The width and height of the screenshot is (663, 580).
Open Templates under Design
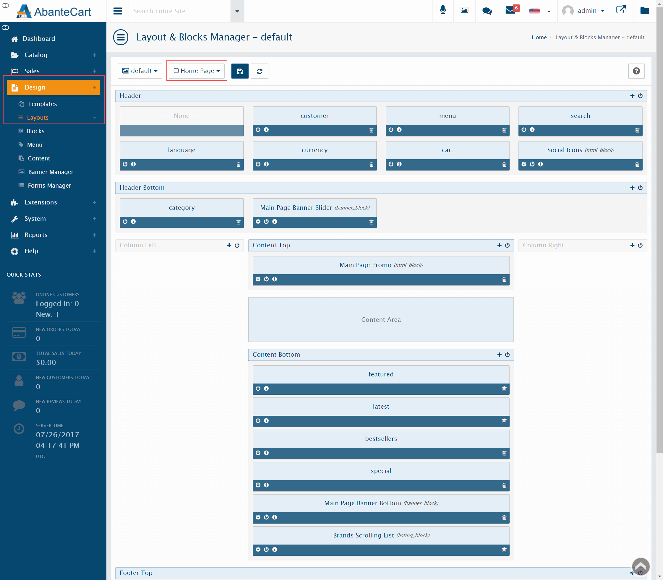pyautogui.click(x=42, y=104)
